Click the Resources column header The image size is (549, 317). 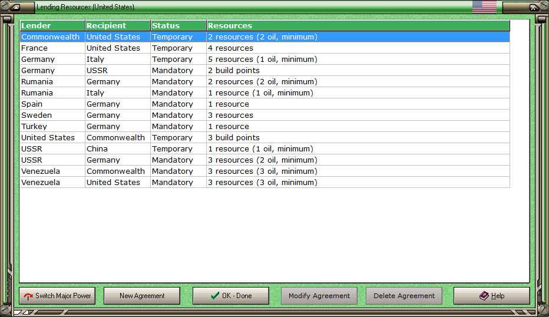point(358,25)
